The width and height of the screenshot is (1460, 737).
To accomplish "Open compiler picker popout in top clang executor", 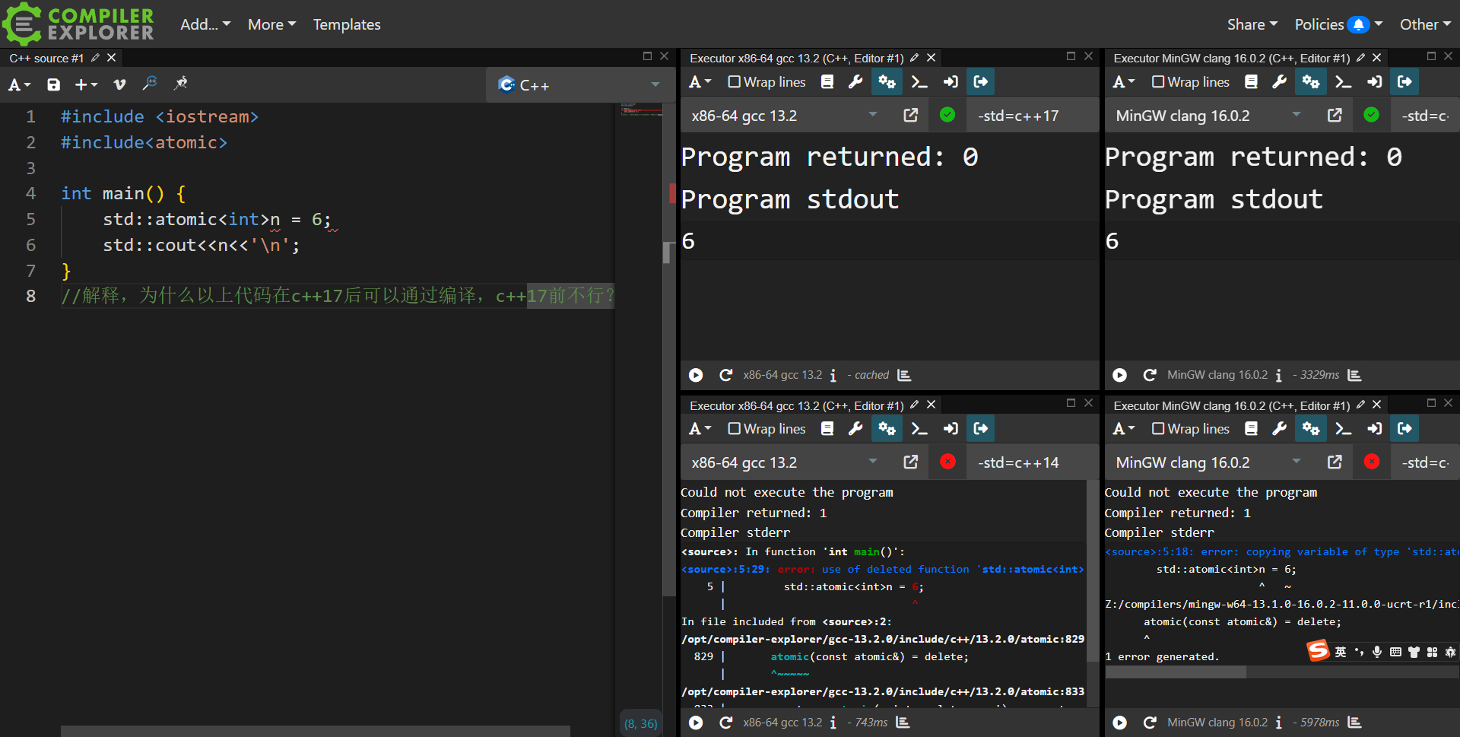I will click(x=1335, y=115).
